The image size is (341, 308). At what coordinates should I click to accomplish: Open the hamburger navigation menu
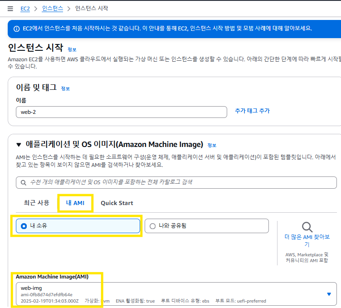pos(10,9)
